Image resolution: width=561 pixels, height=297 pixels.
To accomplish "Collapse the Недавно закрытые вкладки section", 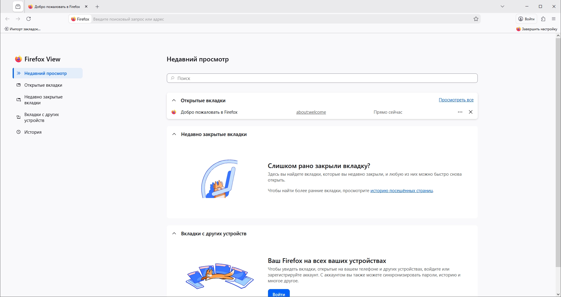I will (x=174, y=134).
